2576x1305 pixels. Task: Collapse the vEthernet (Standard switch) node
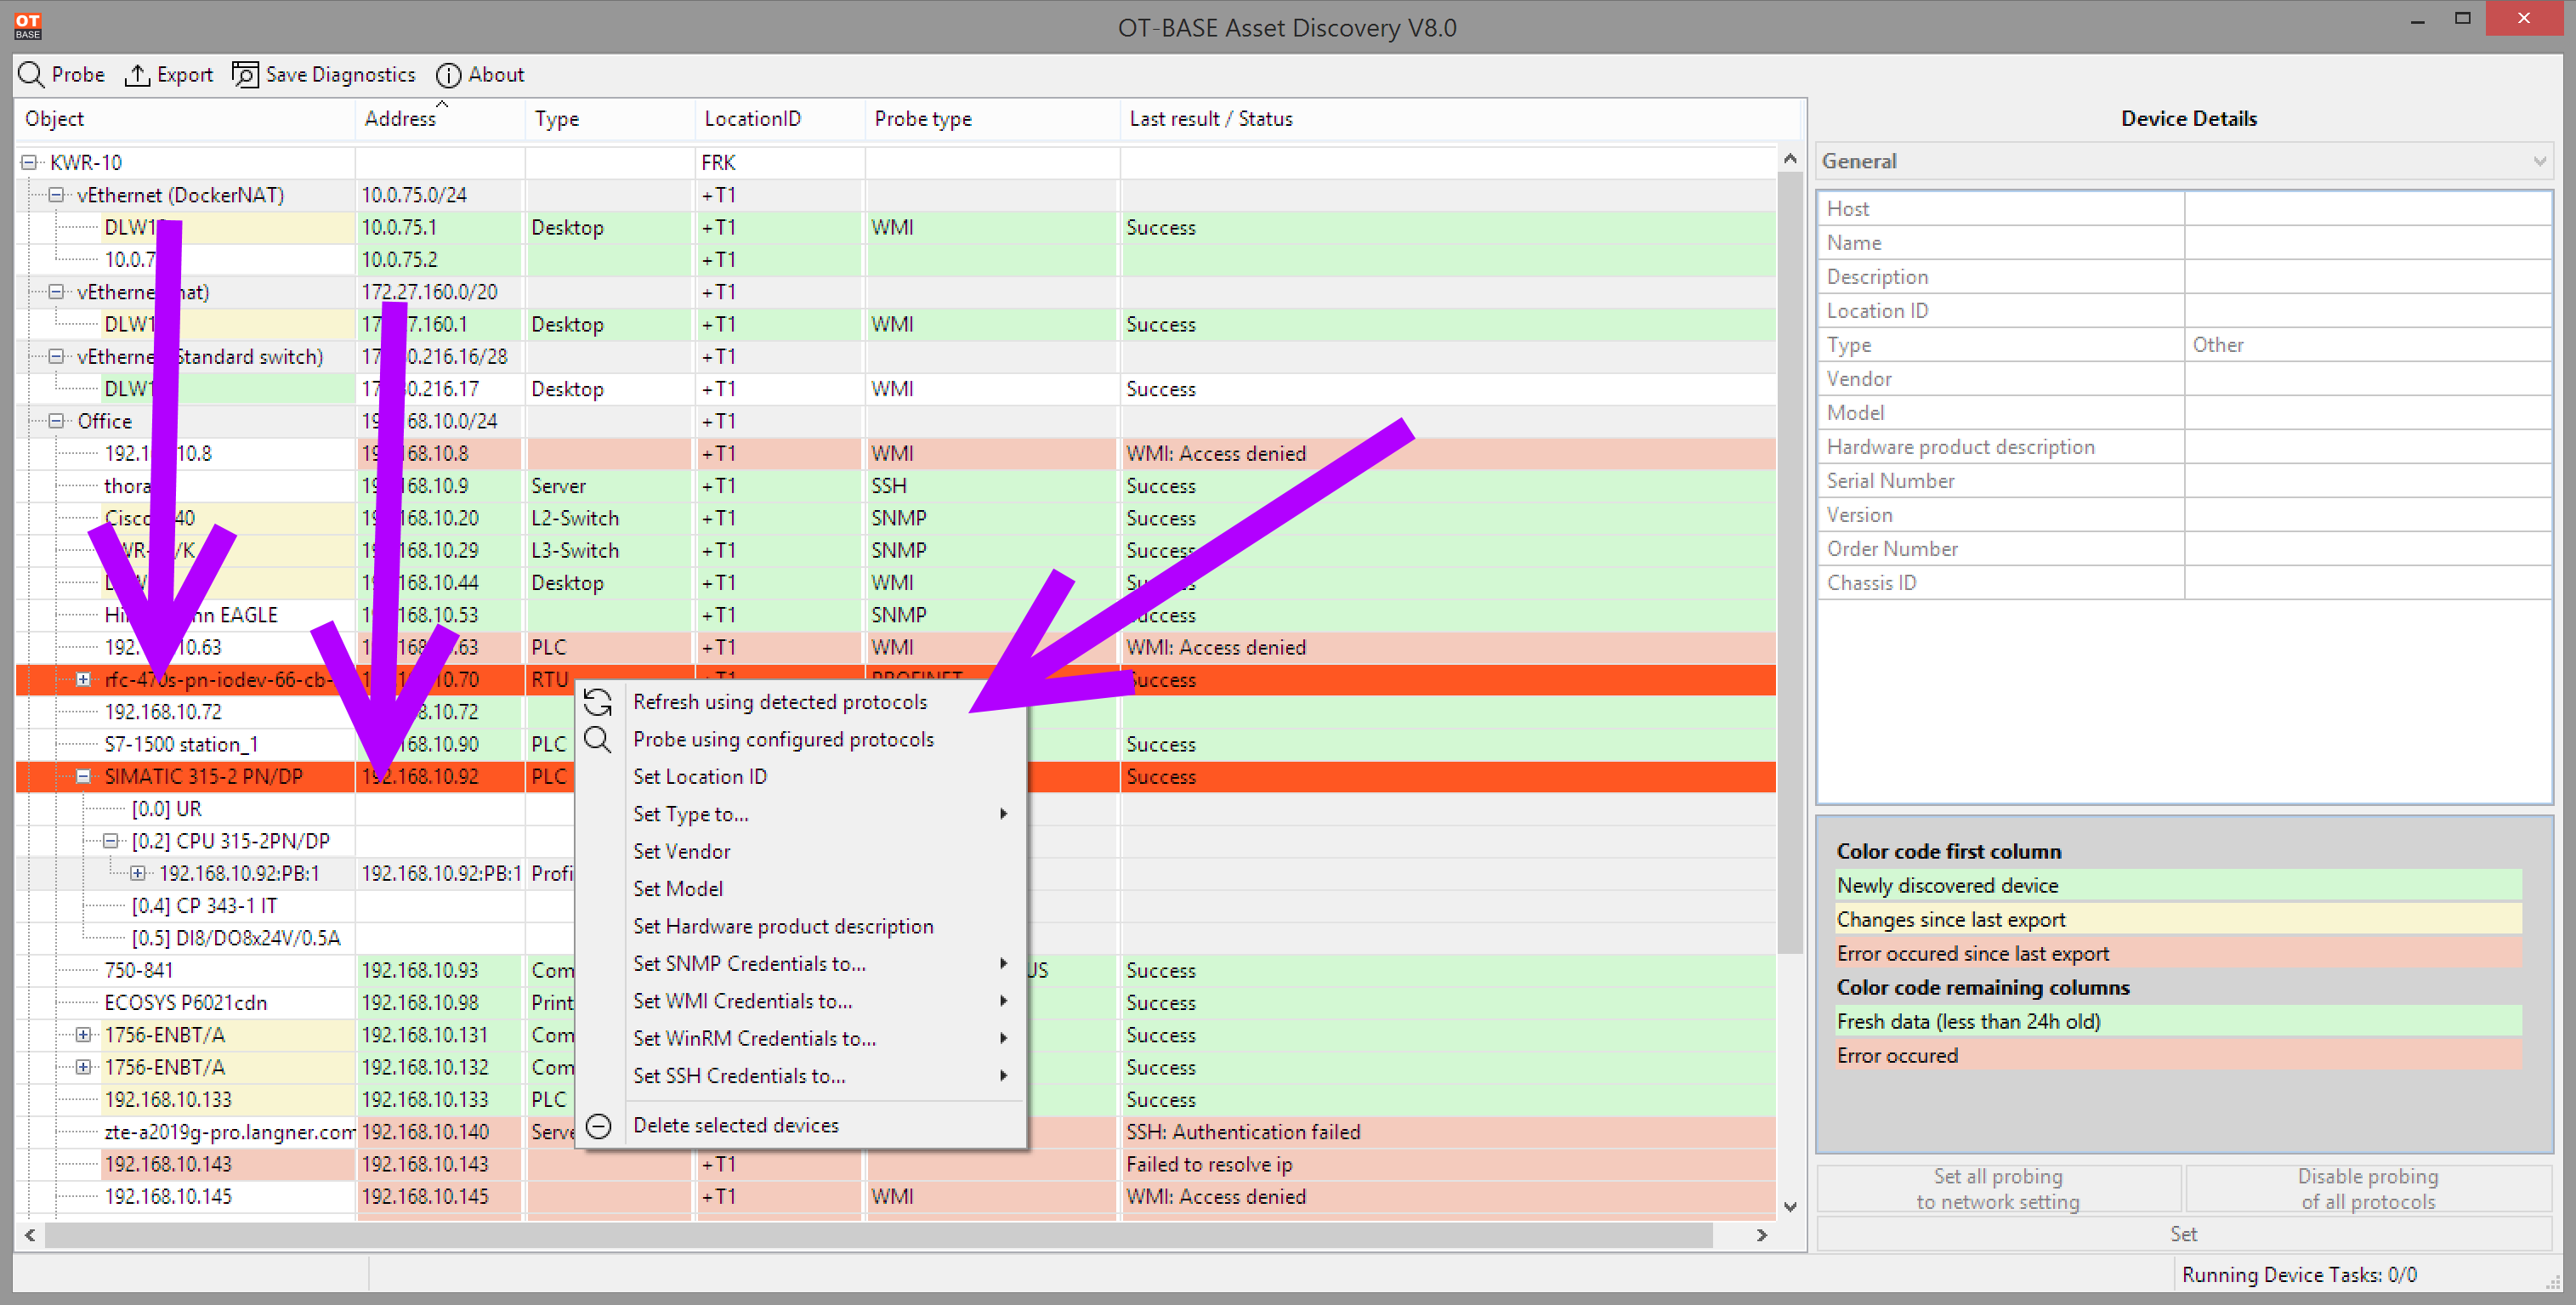pyautogui.click(x=56, y=357)
